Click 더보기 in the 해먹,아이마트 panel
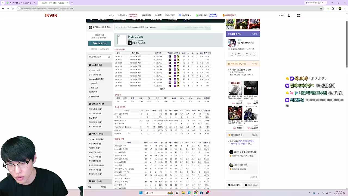The width and height of the screenshot is (348, 196). coord(255,135)
